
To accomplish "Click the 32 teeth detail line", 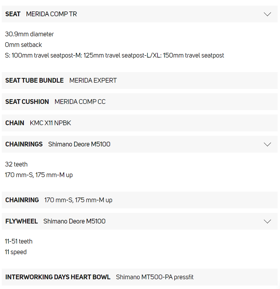I will 16,164.
